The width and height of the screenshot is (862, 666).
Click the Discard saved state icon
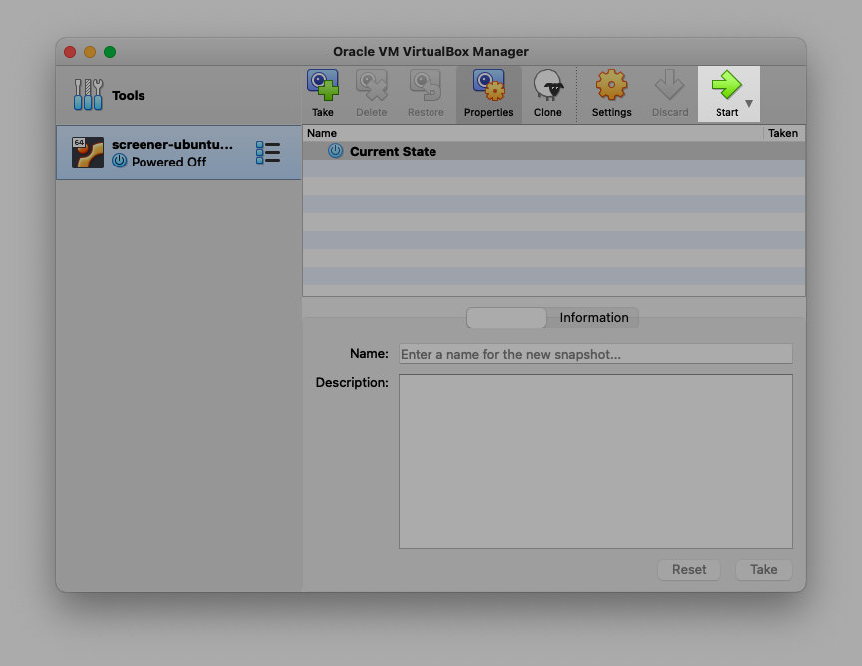(x=669, y=87)
